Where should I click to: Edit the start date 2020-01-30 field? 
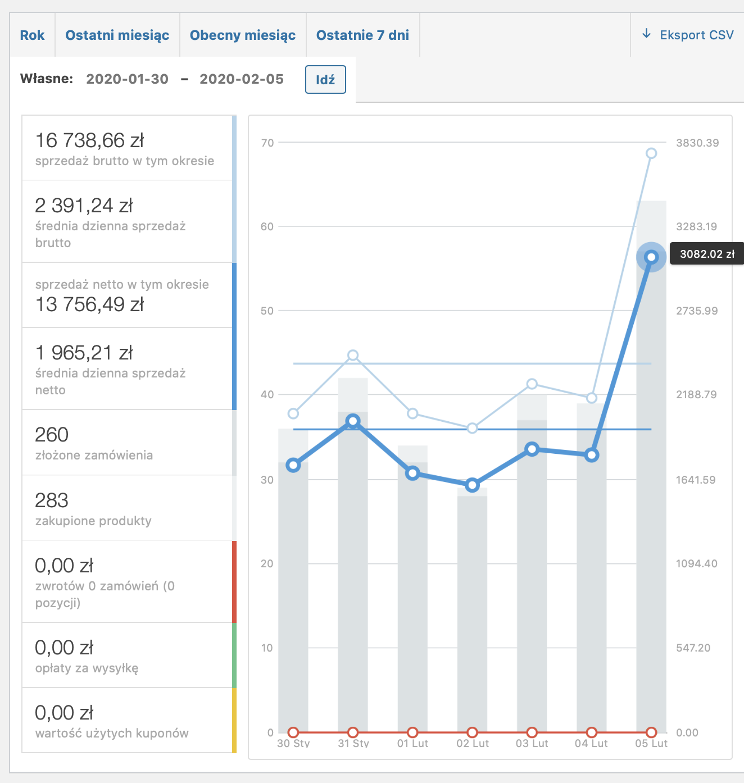[x=128, y=79]
